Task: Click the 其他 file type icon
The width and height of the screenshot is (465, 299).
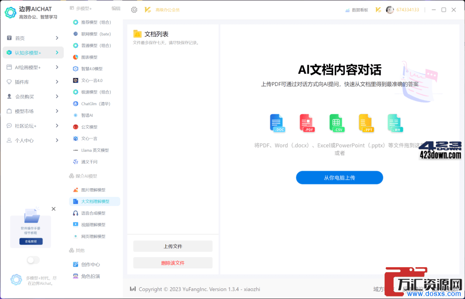Action: click(395, 123)
